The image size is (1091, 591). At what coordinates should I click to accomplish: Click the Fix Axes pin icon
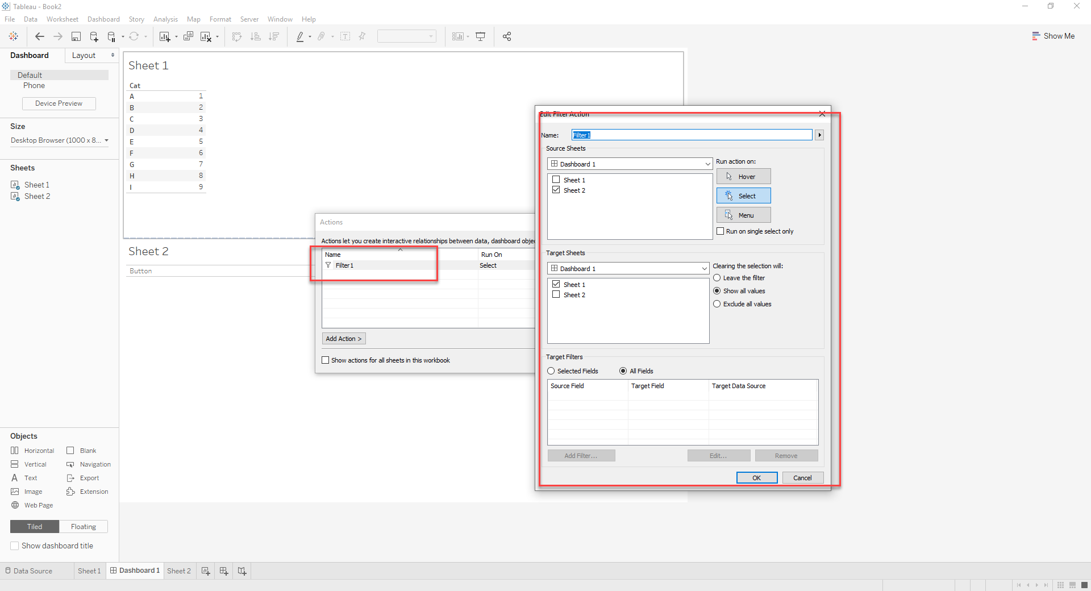362,36
